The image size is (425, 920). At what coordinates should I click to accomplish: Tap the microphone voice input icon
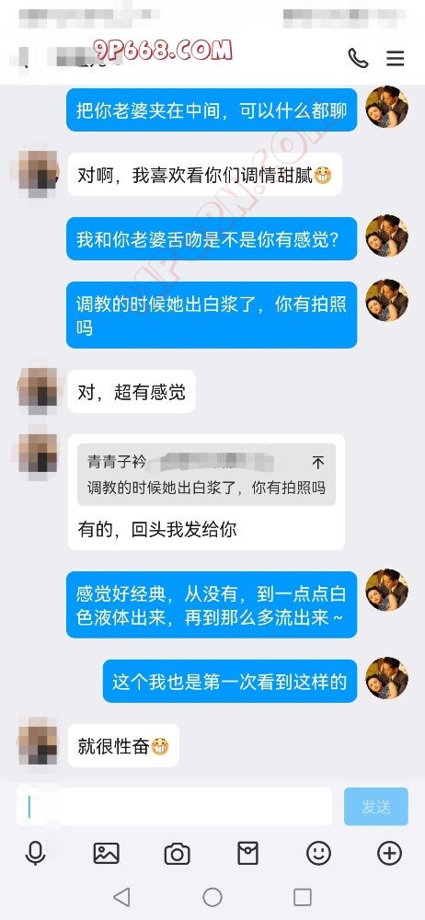pos(36,853)
